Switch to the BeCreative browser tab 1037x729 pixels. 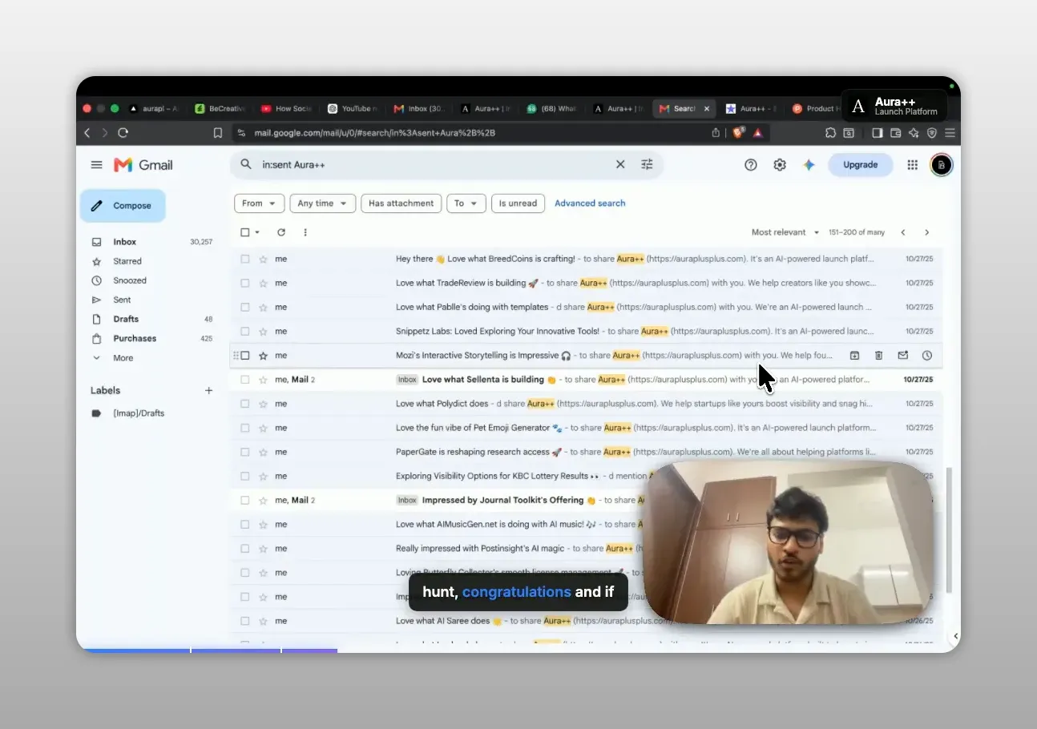(x=220, y=109)
